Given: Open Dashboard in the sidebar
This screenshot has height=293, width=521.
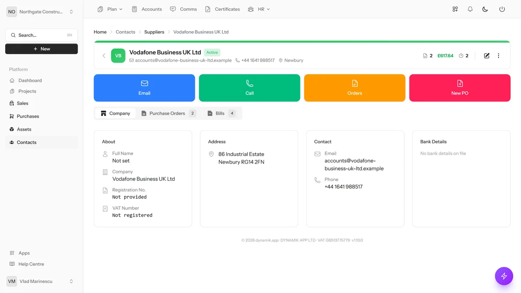Looking at the screenshot, I should pos(42,80).
